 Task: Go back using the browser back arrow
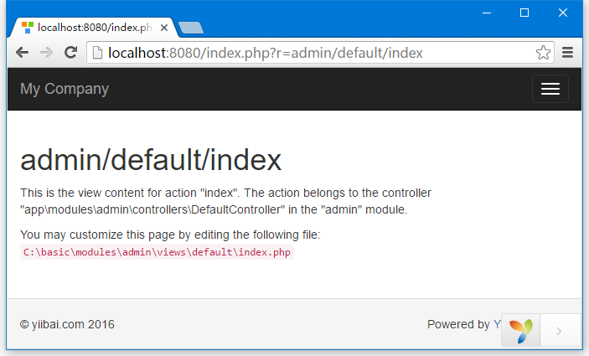point(22,53)
